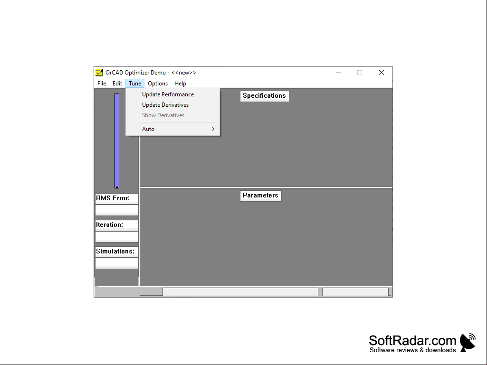Click the RMS Error value field
Image resolution: width=487 pixels, height=365 pixels.
coord(116,210)
